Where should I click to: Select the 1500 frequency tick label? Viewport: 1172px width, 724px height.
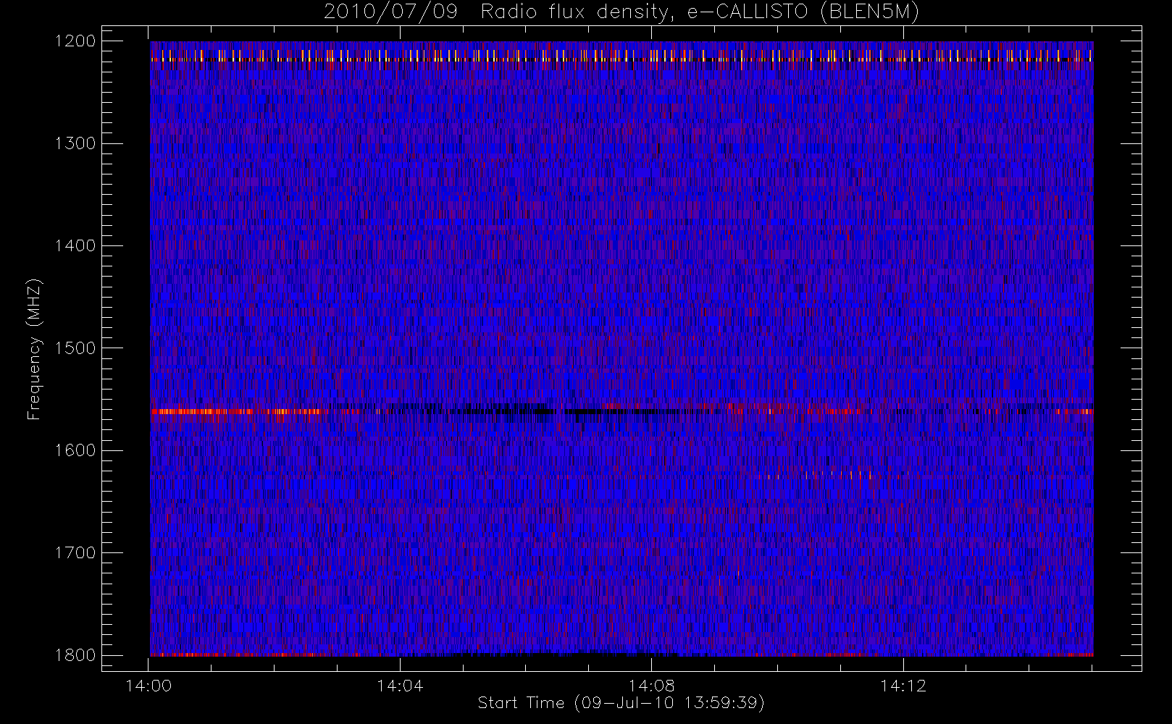[x=75, y=348]
